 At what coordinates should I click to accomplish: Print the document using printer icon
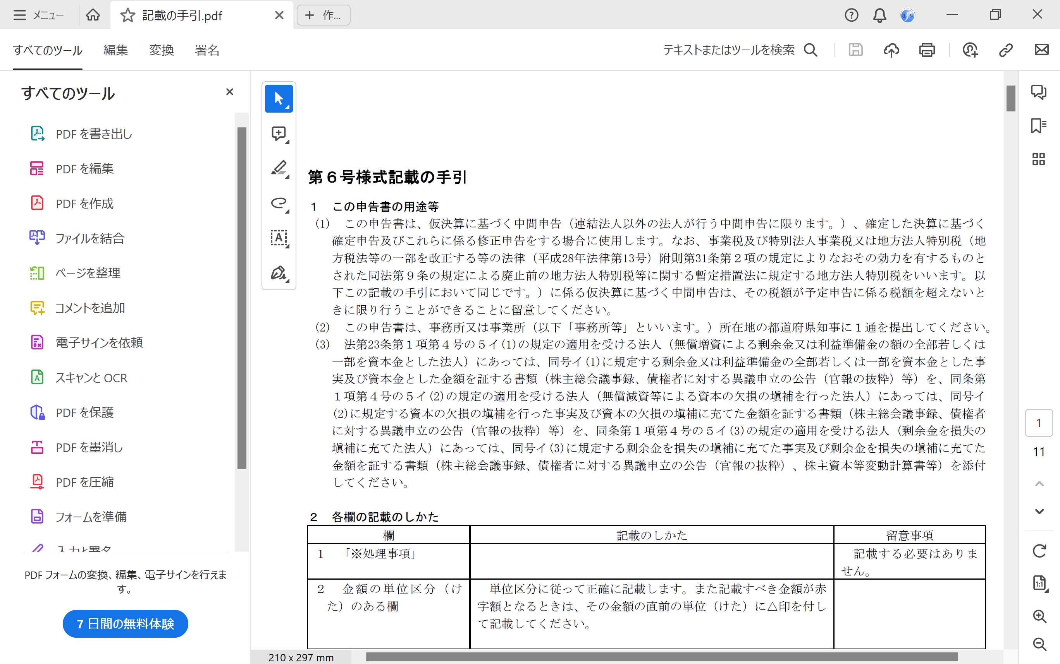(x=927, y=50)
